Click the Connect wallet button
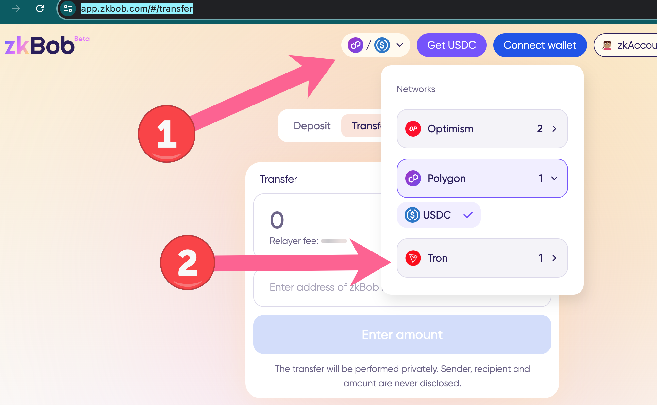This screenshot has width=657, height=405. click(x=540, y=45)
